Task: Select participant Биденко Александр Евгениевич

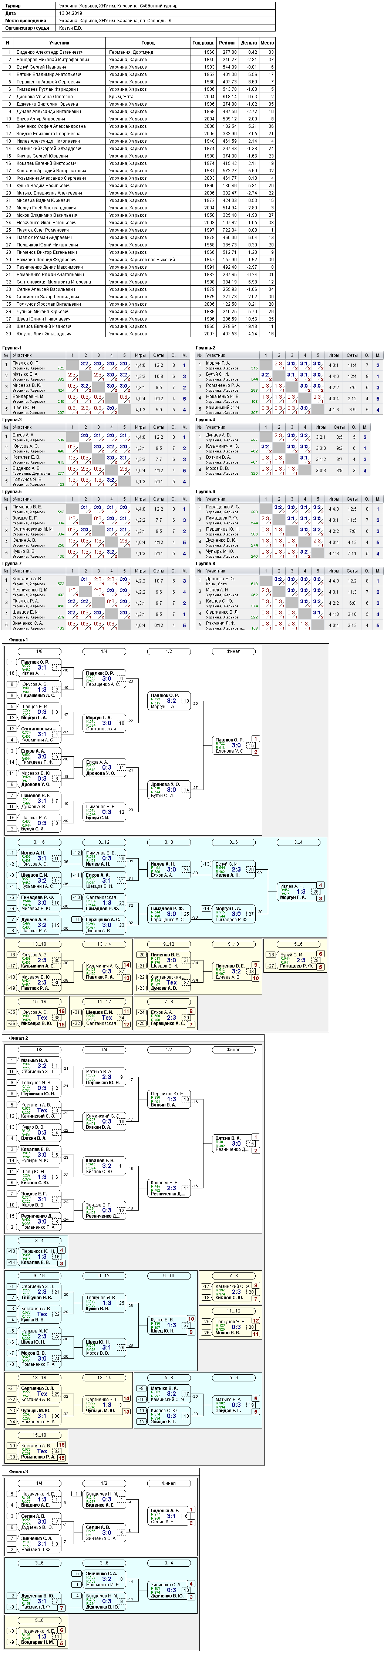Action: click(50, 52)
